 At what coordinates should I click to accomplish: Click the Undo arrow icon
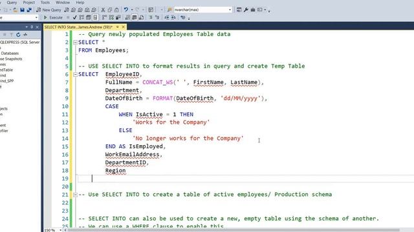point(126,10)
